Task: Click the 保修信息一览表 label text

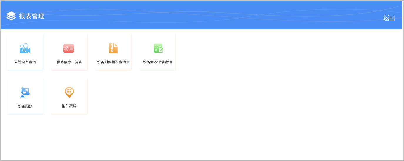Action: pos(69,62)
